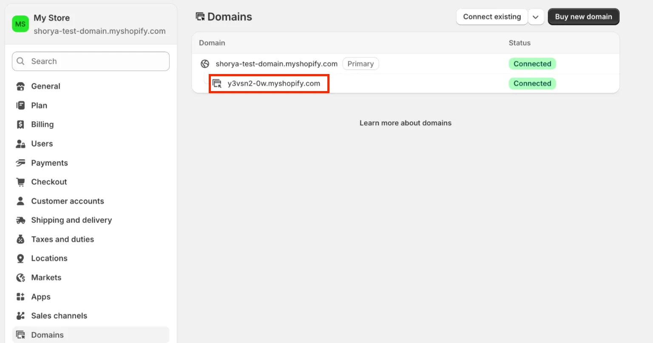Click the Domains icon in sidebar
This screenshot has height=343, width=653.
click(20, 335)
